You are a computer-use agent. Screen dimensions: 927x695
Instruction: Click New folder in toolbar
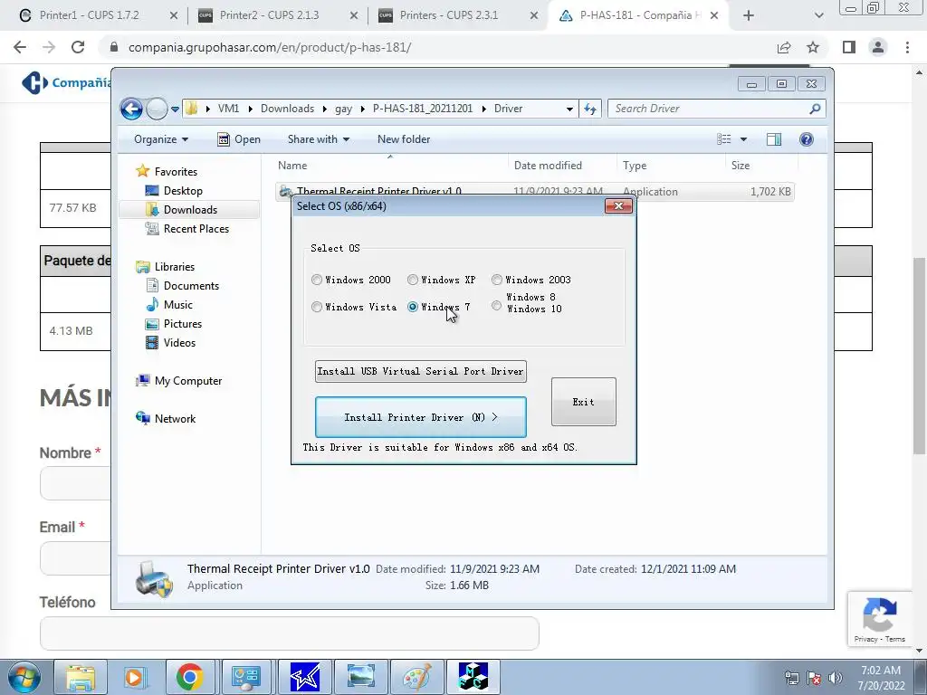click(404, 139)
